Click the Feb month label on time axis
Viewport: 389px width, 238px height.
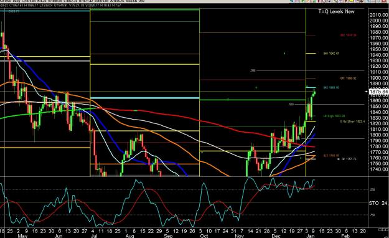click(x=346, y=236)
